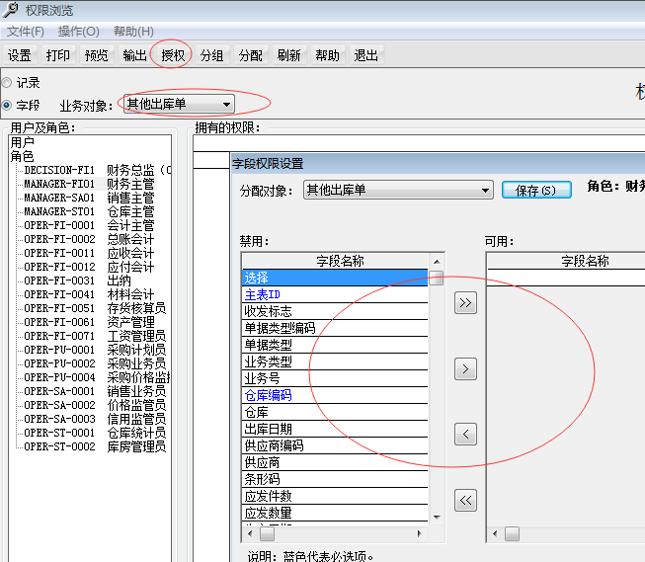Screen dimensions: 645x562
Task: Click the 打印 toolbar button
Action: coord(58,55)
